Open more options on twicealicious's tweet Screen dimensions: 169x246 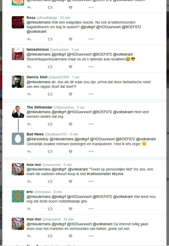coord(91,67)
